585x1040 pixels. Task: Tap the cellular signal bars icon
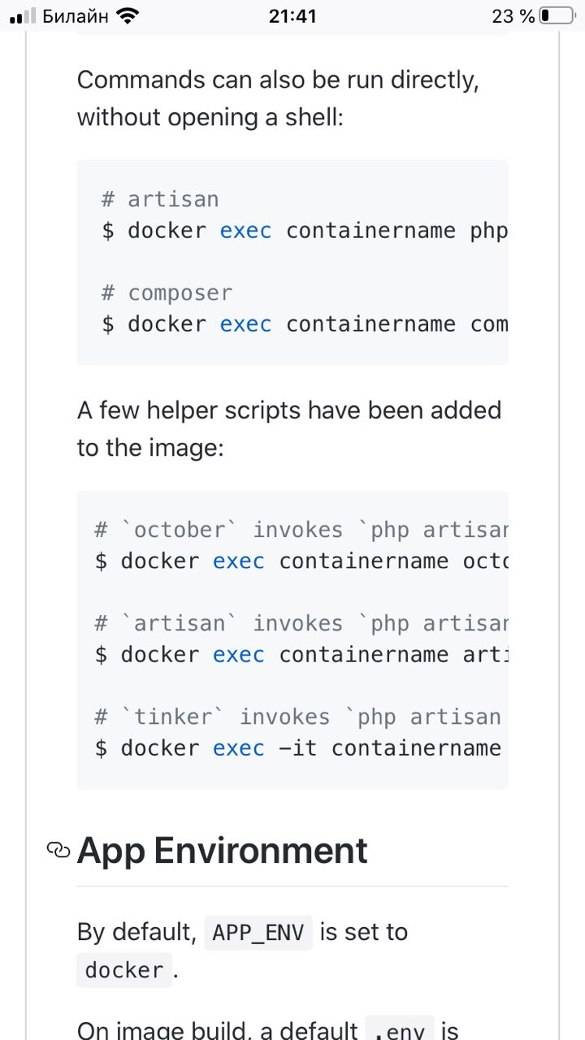23,16
